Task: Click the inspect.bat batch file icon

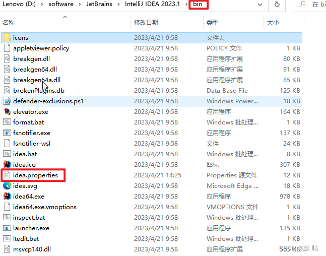Action: point(7,218)
